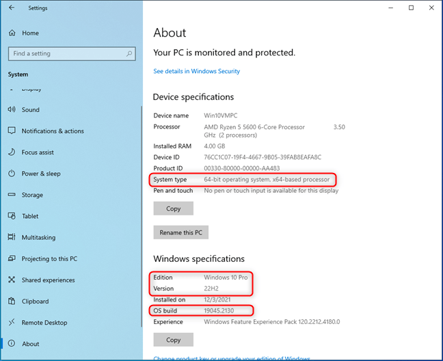Click the About info icon
Viewport: 443px width, 361px height.
click(12, 343)
